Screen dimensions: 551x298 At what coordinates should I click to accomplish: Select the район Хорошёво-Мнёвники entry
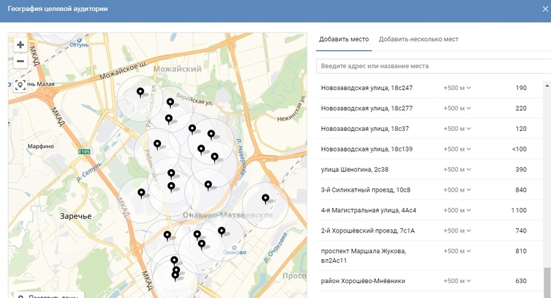coord(363,281)
